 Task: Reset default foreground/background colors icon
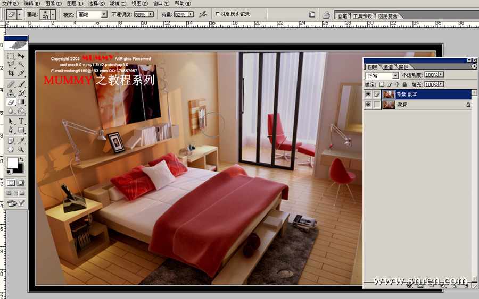(x=9, y=172)
